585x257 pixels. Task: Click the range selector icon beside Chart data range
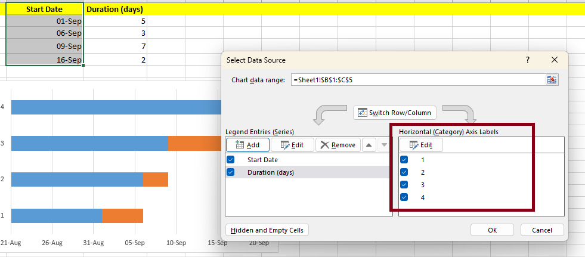tap(552, 79)
